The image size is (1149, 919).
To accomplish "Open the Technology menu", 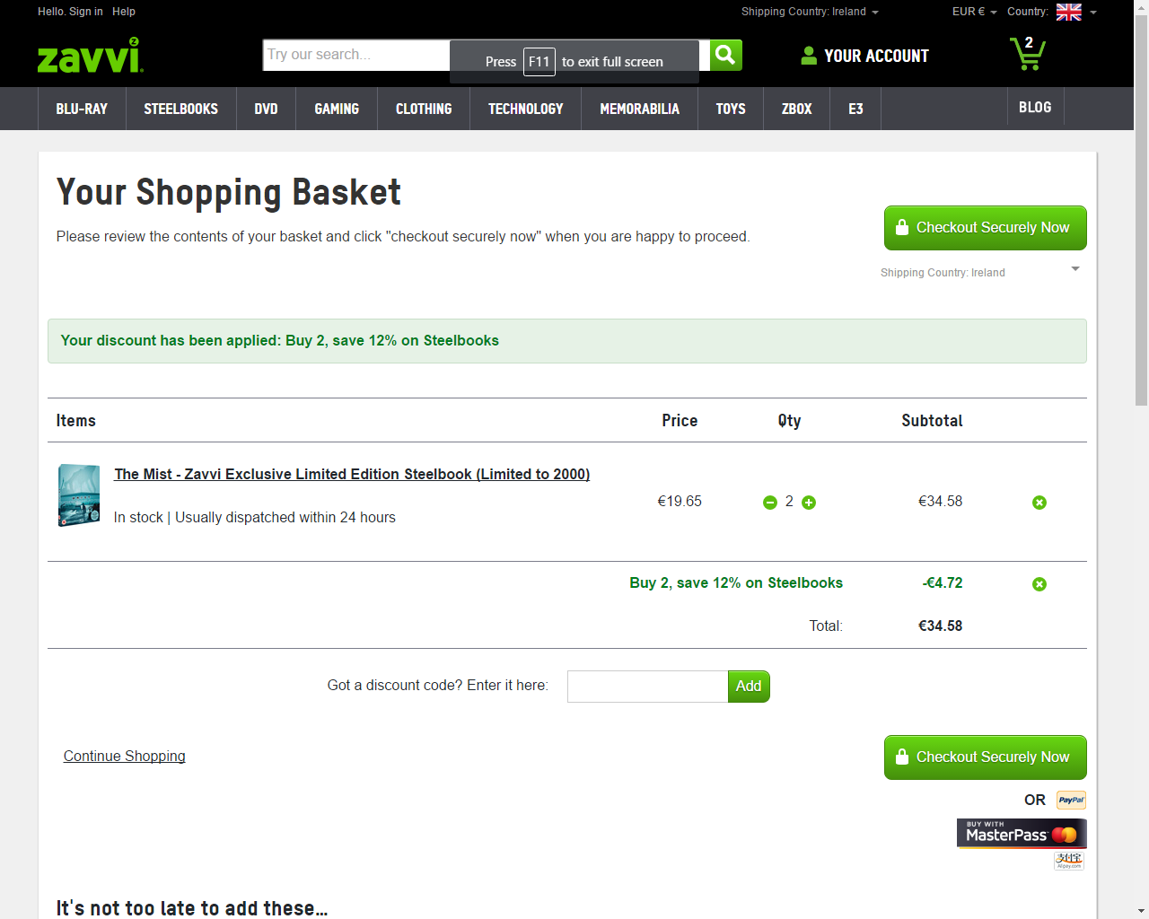I will [x=526, y=109].
